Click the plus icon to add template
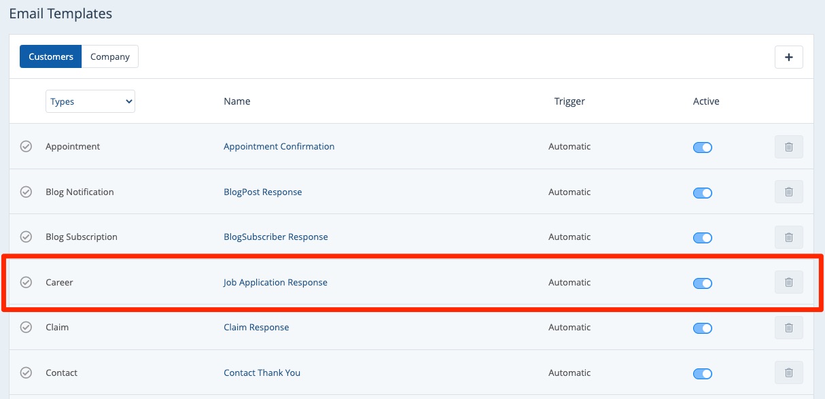The image size is (825, 399). (x=788, y=57)
